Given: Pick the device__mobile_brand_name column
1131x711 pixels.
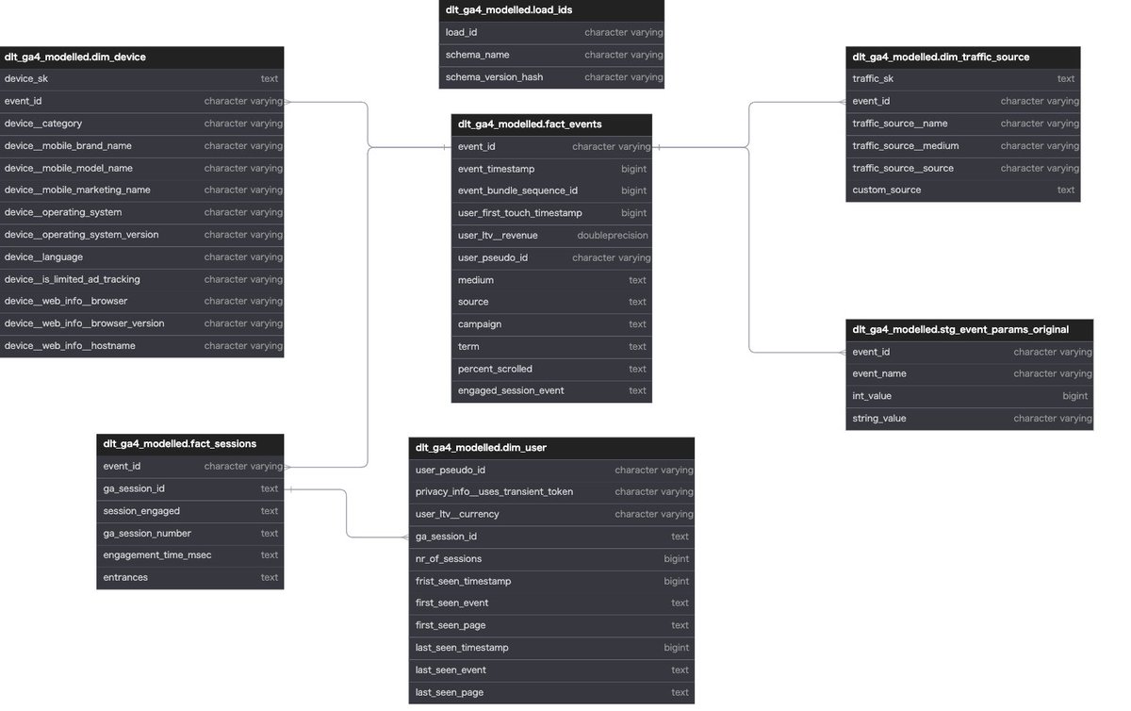Looking at the screenshot, I should tap(141, 146).
